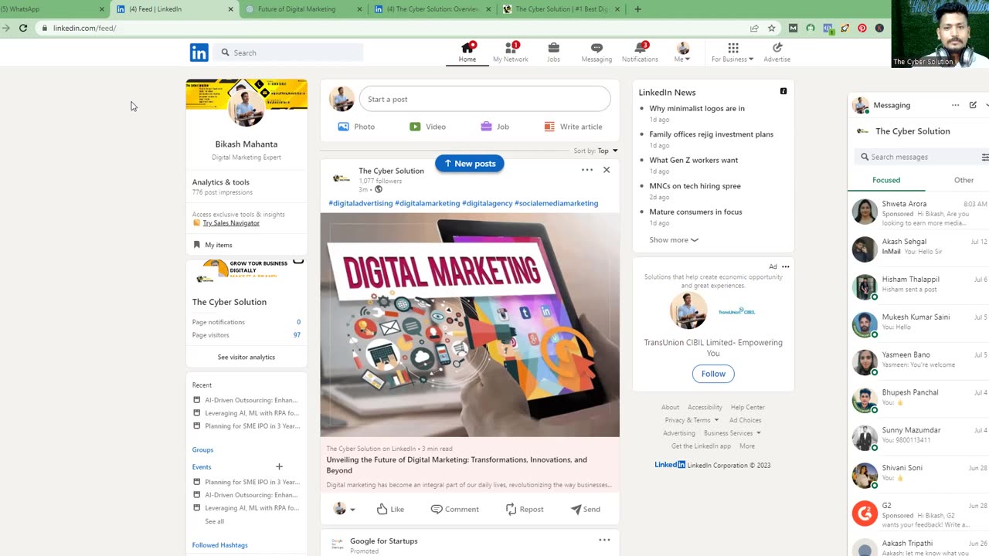Expand the For Business dropdown

(732, 52)
